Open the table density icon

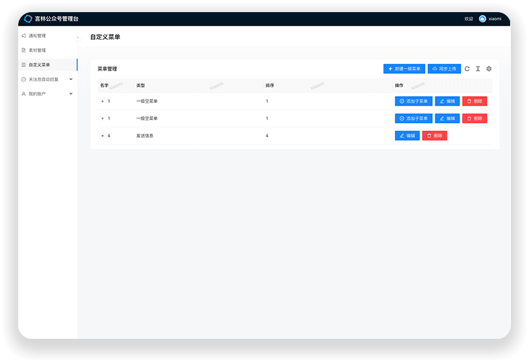point(478,69)
